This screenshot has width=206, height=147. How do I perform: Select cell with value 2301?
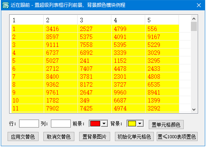128,76
